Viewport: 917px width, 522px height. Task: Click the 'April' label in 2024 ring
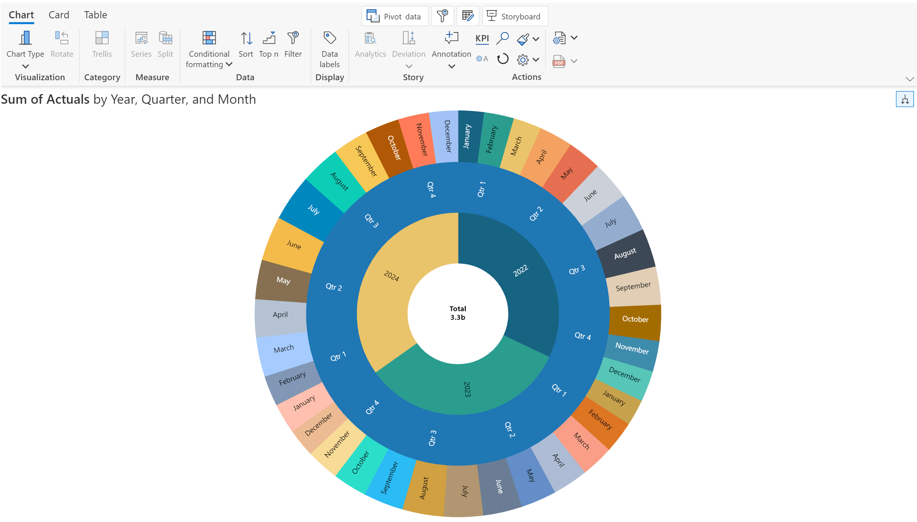280,315
